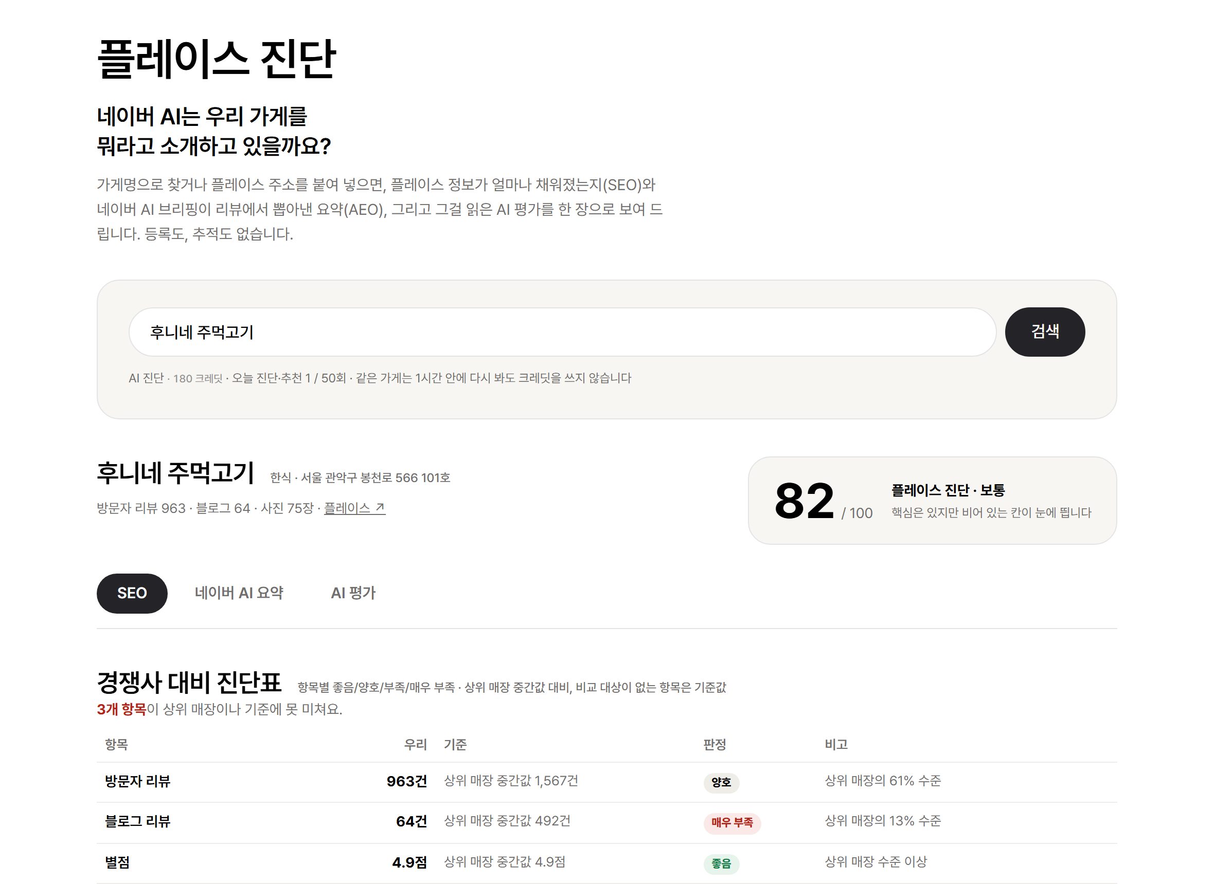This screenshot has width=1214, height=884.
Task: Click the 기준 column header
Action: [455, 744]
